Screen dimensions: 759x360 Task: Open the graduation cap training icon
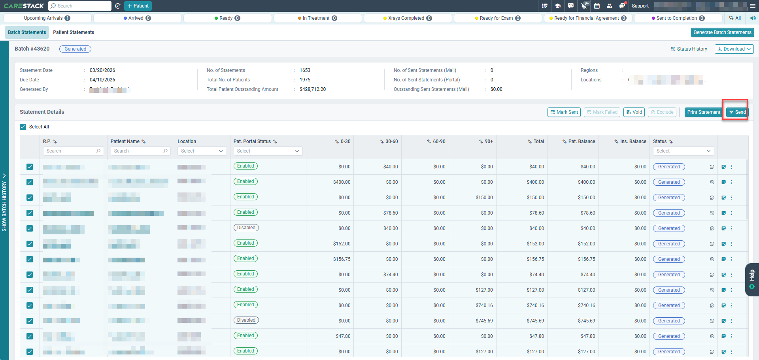pyautogui.click(x=558, y=6)
